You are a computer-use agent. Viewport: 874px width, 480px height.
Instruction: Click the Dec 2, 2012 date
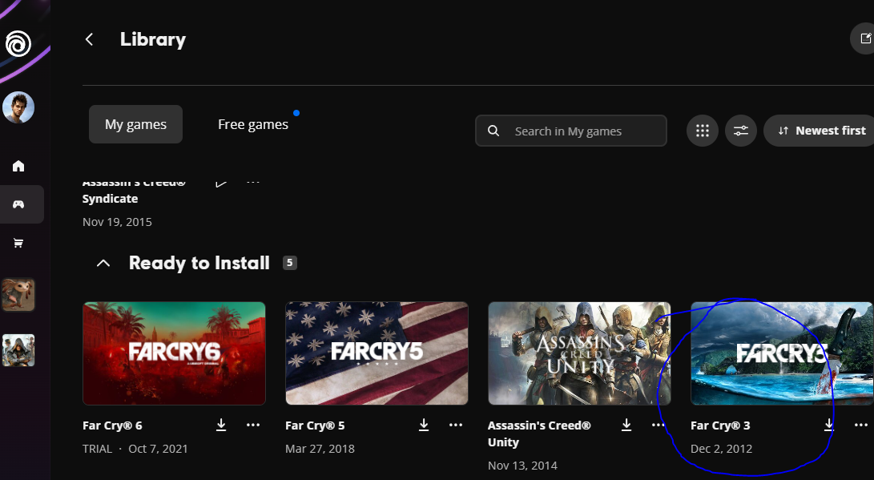pos(721,448)
